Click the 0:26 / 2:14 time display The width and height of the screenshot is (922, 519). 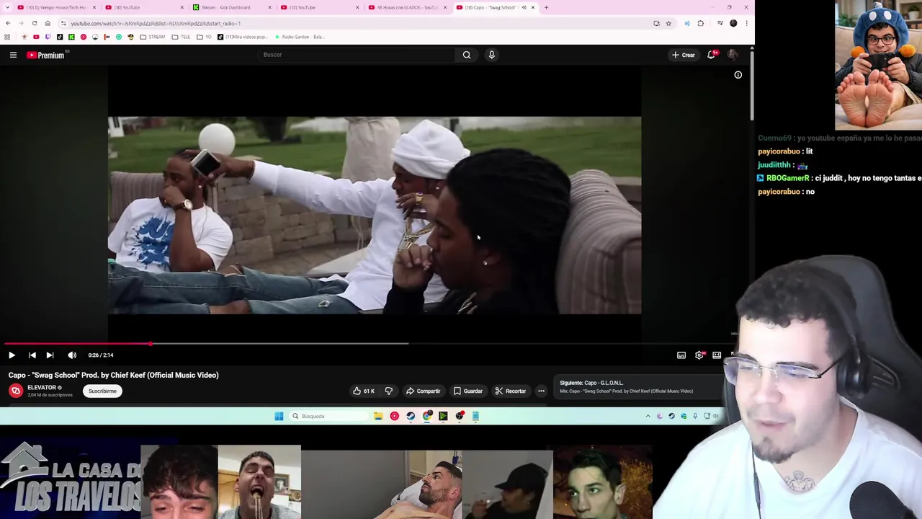tap(101, 355)
